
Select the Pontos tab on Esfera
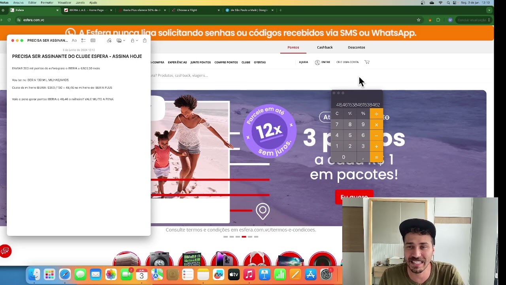click(293, 47)
